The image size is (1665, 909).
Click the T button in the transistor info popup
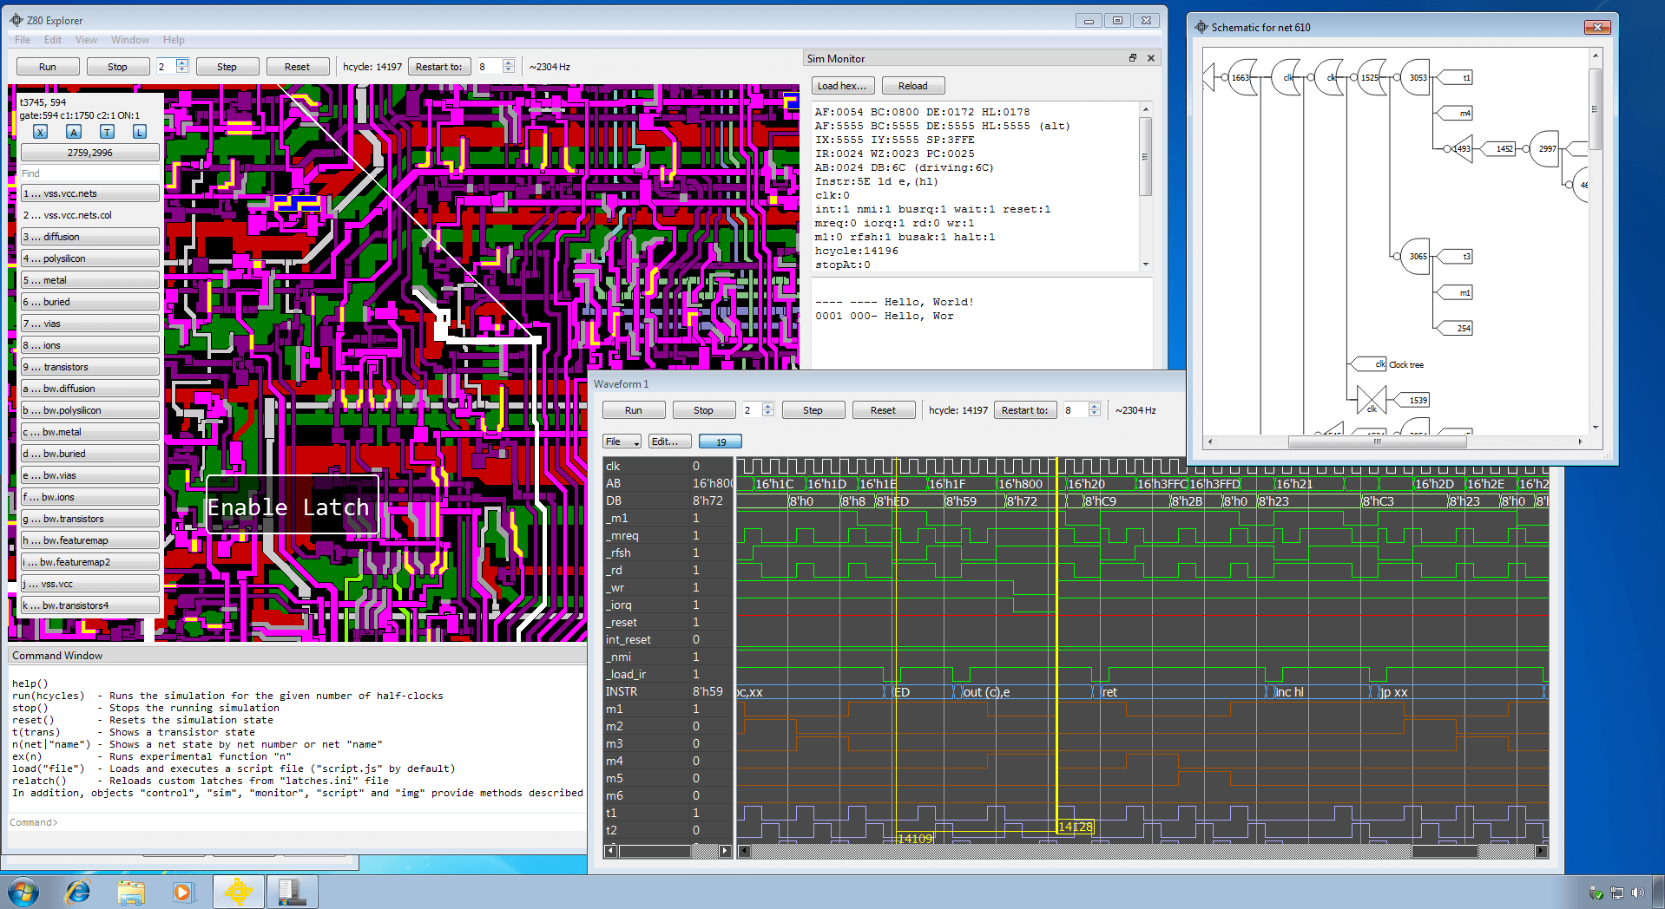point(106,132)
